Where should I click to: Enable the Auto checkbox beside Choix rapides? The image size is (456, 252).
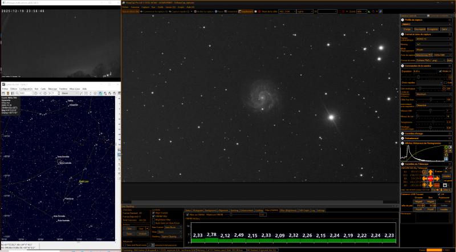pos(445,83)
